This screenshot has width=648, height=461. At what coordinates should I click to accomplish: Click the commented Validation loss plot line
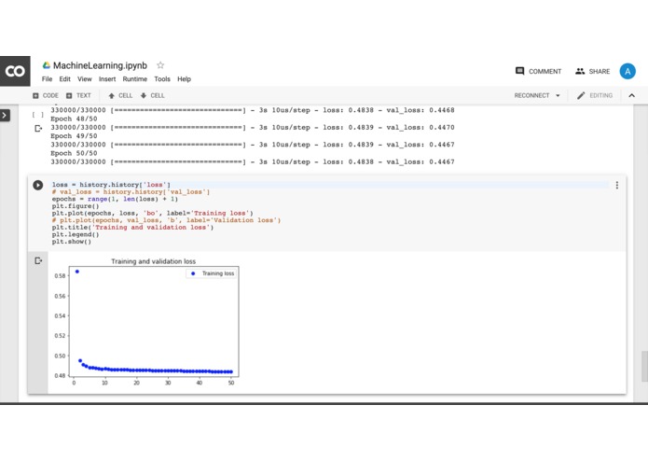(x=166, y=220)
